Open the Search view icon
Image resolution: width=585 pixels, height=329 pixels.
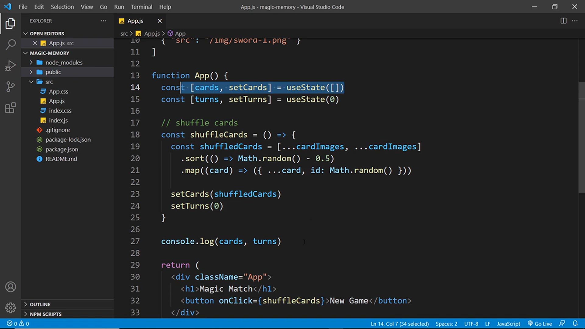tap(10, 44)
